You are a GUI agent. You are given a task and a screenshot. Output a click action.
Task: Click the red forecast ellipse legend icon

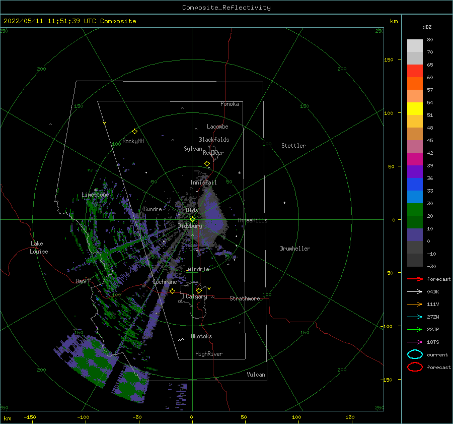click(415, 367)
